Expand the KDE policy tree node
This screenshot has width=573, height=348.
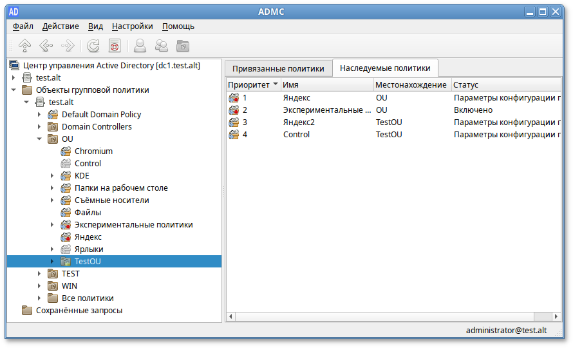coord(52,176)
